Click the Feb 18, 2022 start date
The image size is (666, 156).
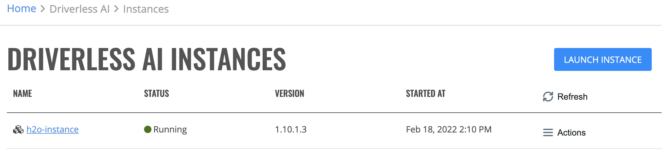point(449,129)
